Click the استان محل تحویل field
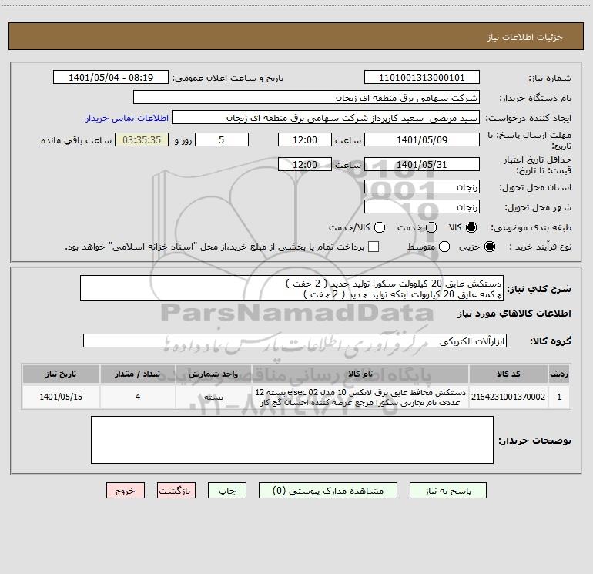This screenshot has width=593, height=574. 422,186
